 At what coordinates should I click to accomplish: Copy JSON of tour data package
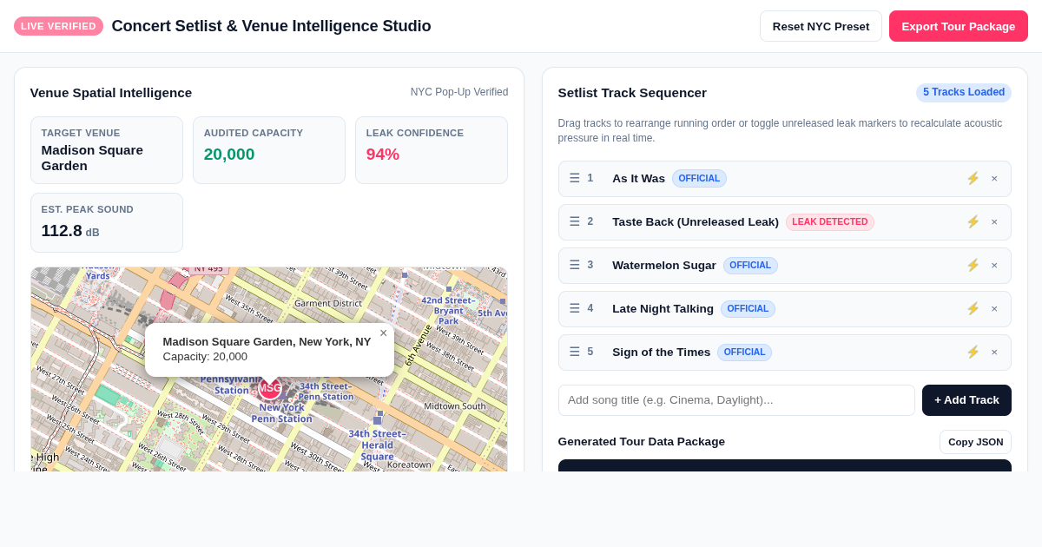(975, 442)
